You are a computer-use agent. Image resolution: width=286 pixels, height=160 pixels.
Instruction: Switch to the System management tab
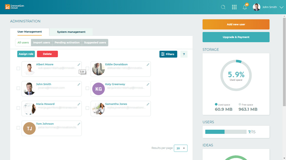click(x=71, y=32)
